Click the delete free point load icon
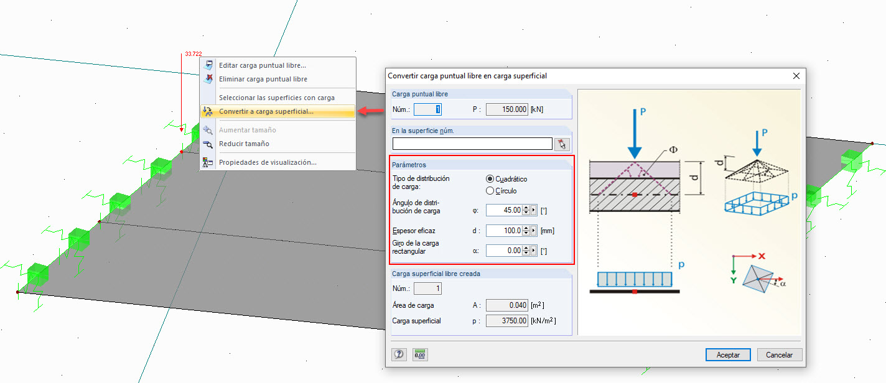Screen dimensions: 886x383 (x=208, y=79)
